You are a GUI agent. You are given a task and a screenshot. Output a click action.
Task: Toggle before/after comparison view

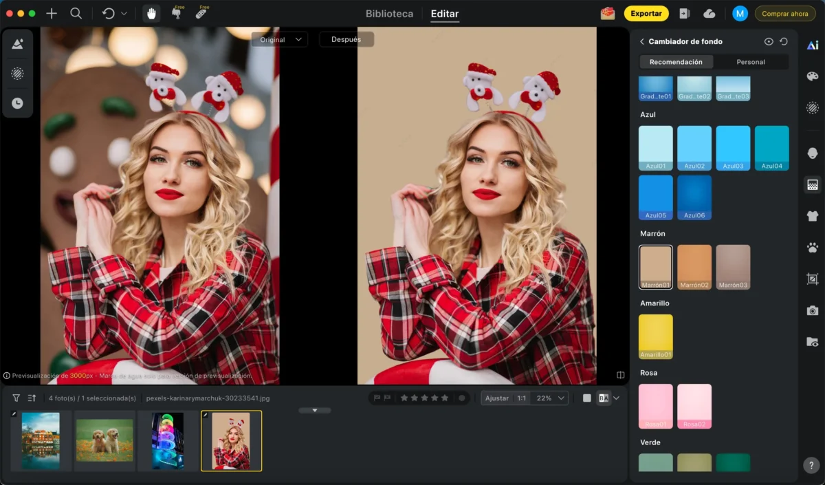[604, 398]
